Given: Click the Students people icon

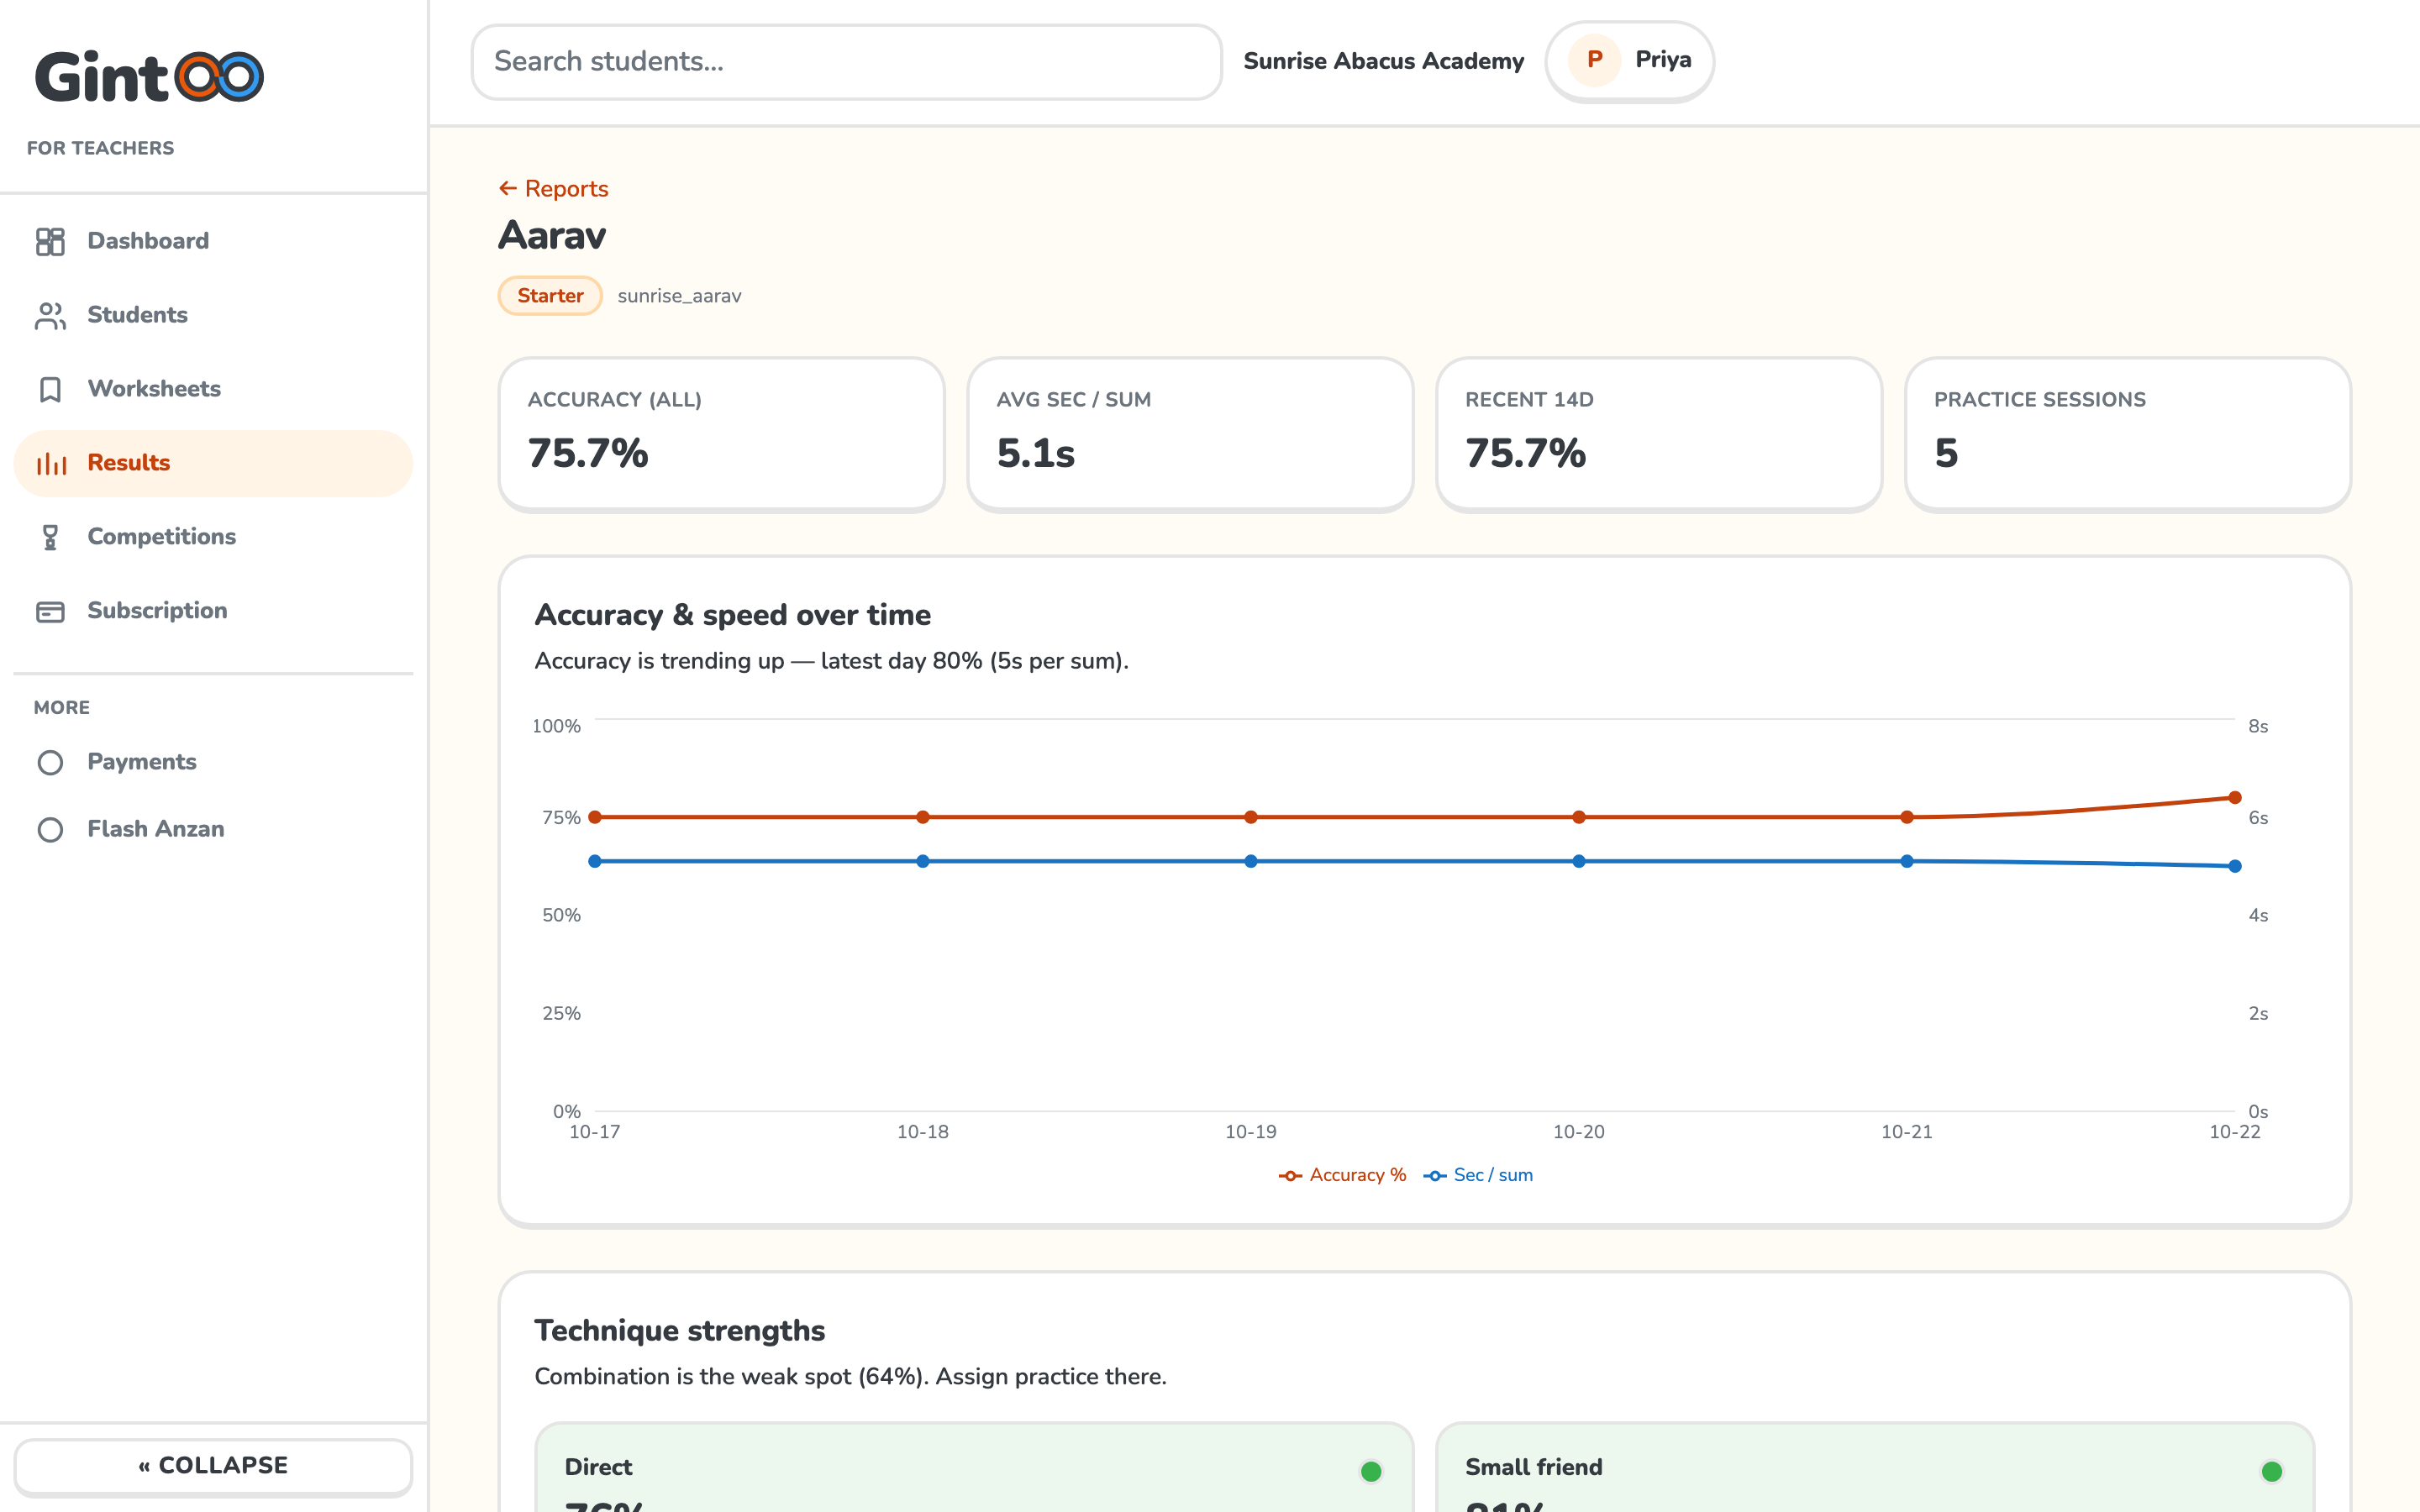Looking at the screenshot, I should coord(50,315).
